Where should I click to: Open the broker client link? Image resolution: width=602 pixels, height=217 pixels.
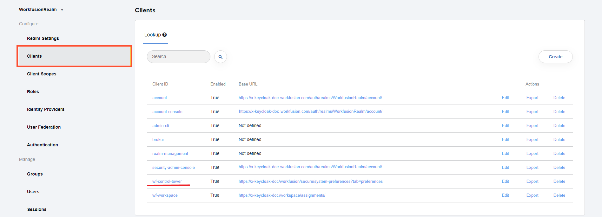[158, 140]
